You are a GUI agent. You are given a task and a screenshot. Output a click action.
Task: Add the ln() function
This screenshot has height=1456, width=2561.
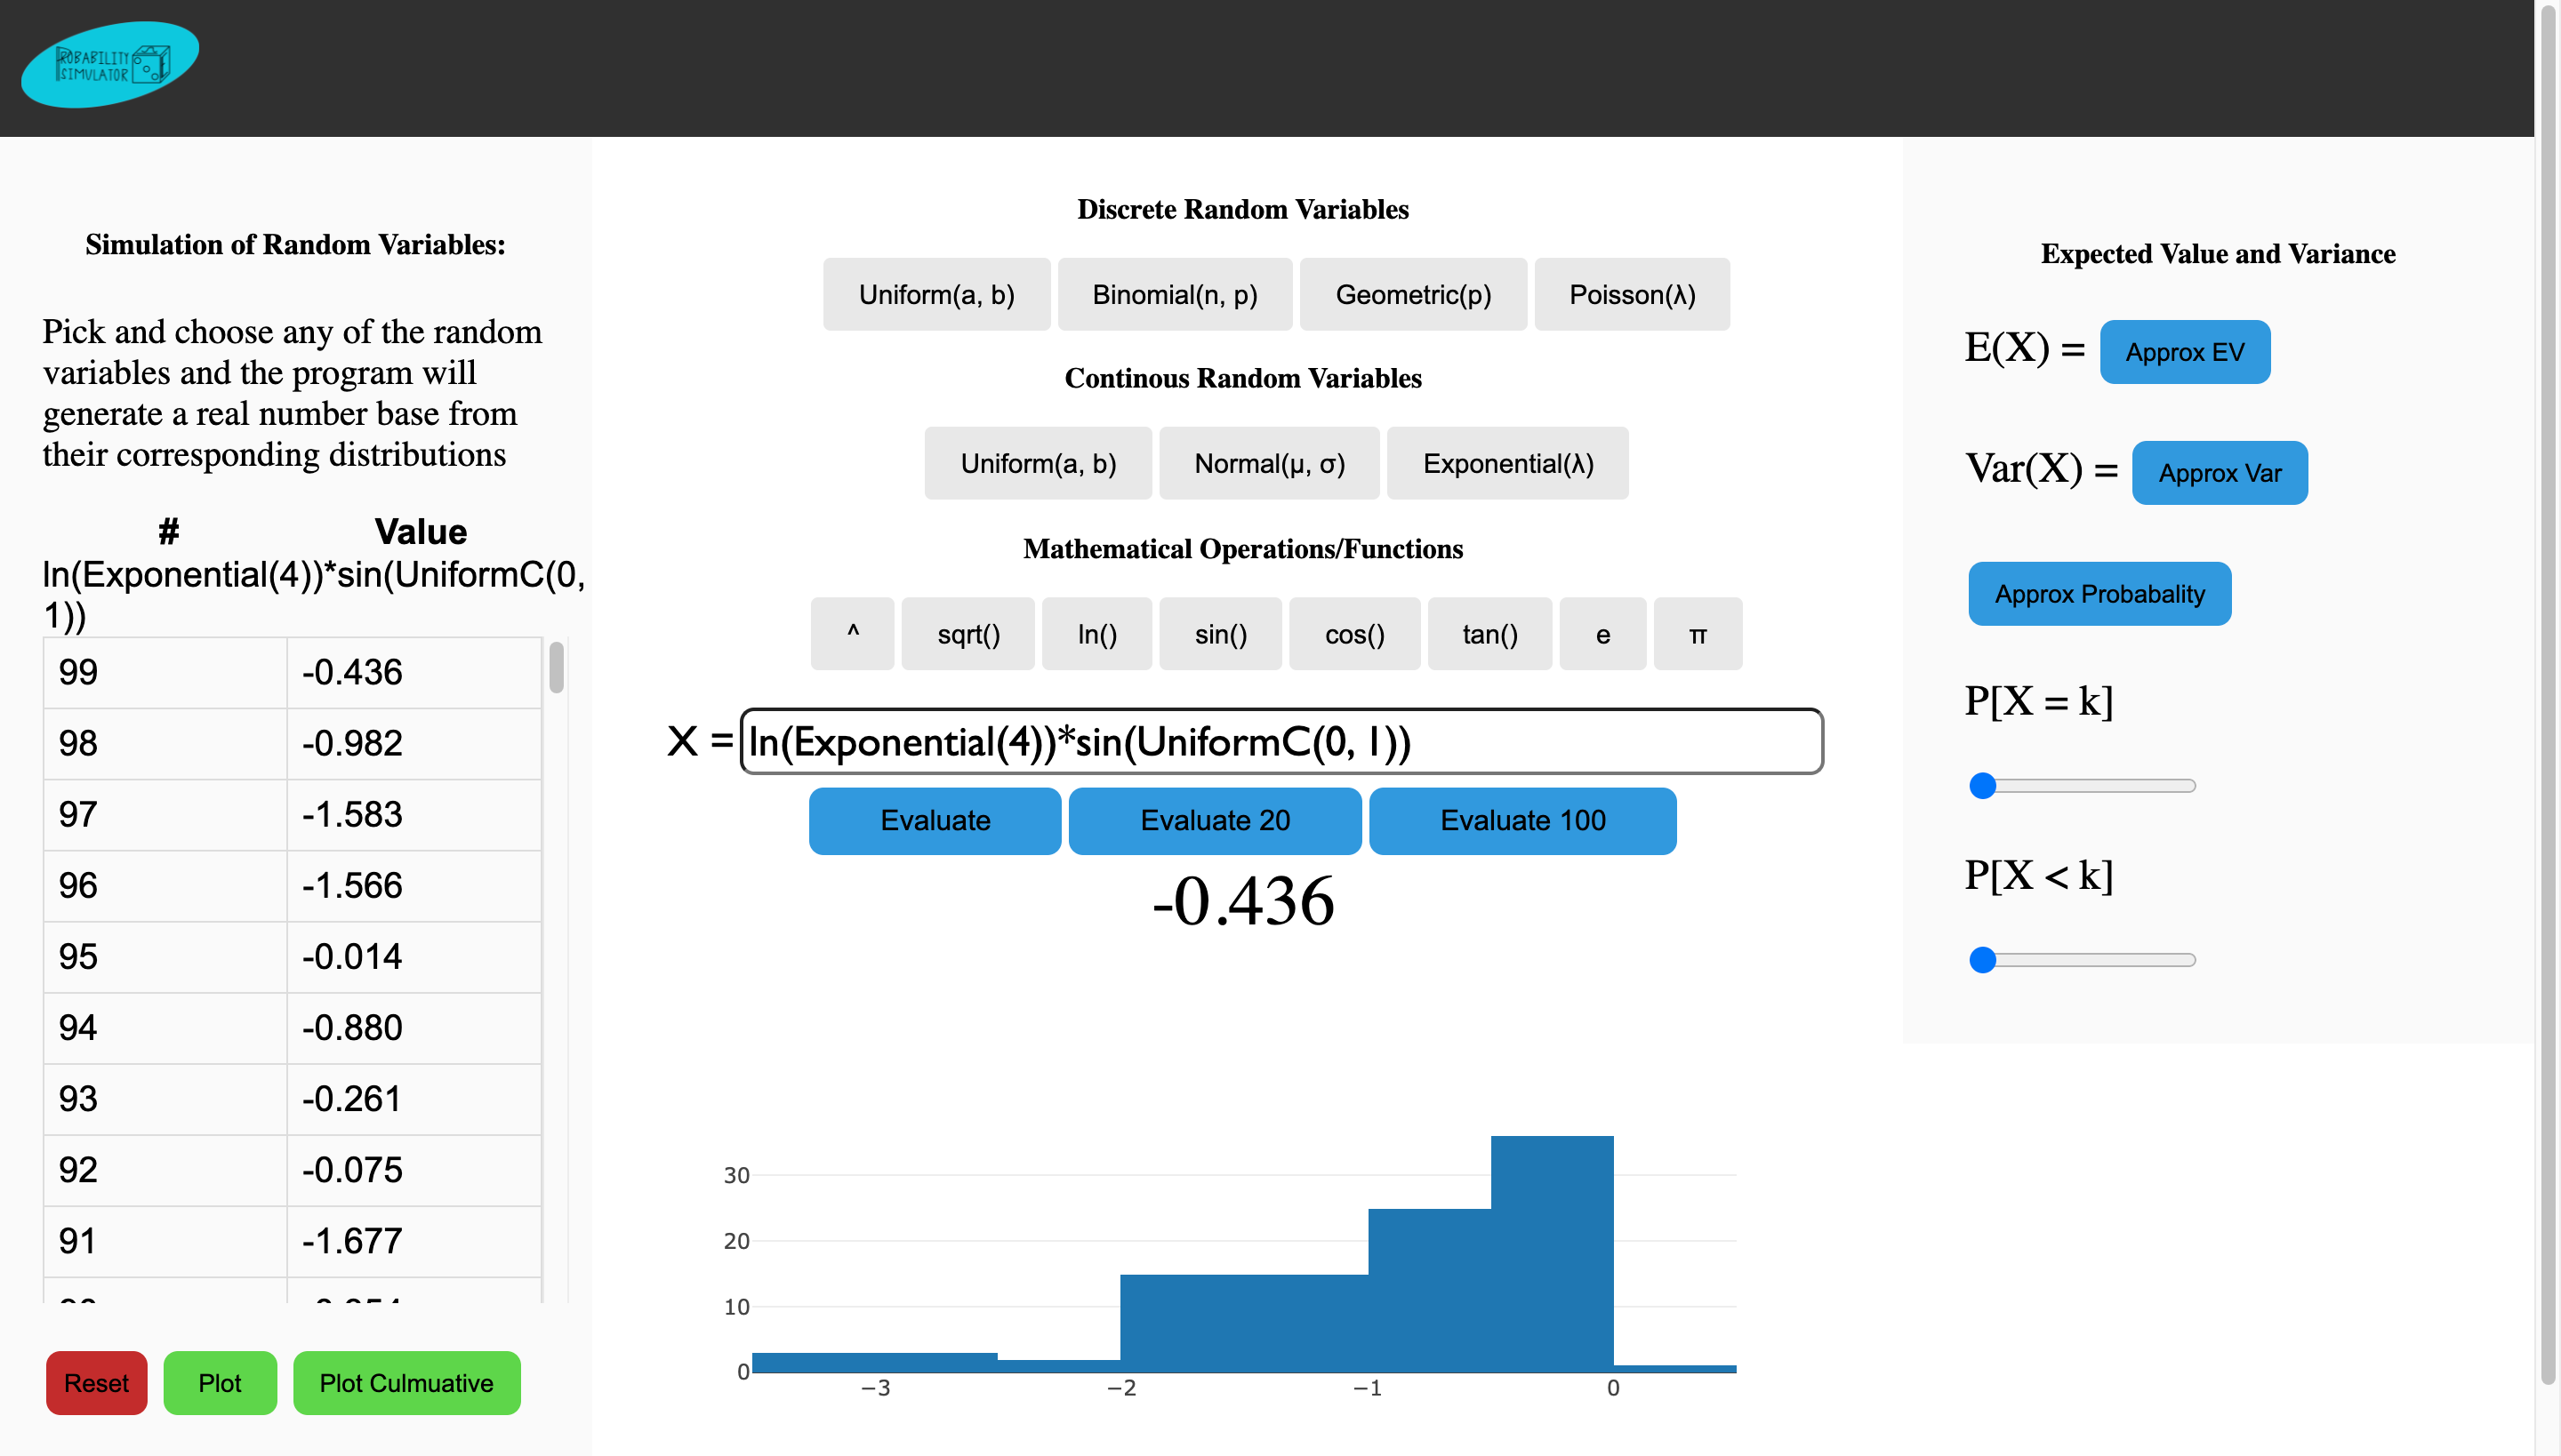(x=1096, y=634)
